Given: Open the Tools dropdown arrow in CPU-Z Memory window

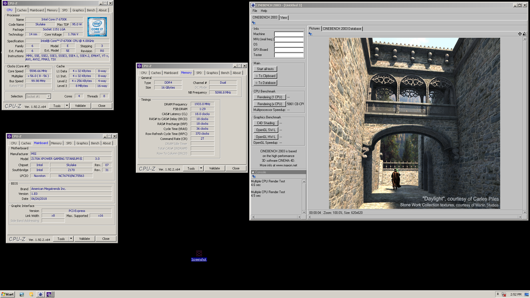Looking at the screenshot, I should pyautogui.click(x=201, y=168).
